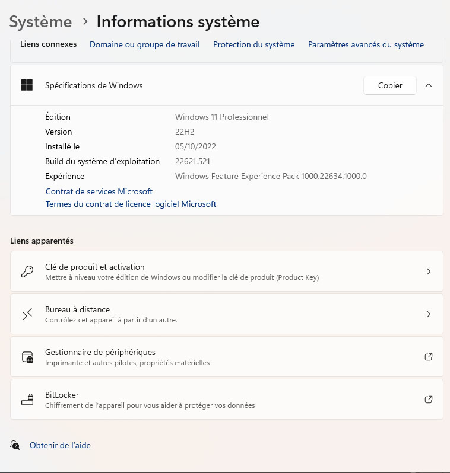450x473 pixels.
Task: Click the BitLocker padlock drive icon
Action: (27, 400)
